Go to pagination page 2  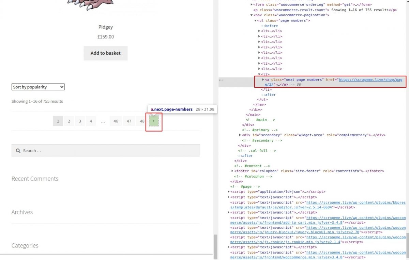pos(69,121)
